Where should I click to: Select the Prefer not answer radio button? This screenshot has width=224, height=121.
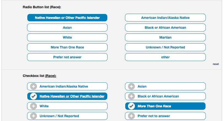pyautogui.click(x=67, y=57)
